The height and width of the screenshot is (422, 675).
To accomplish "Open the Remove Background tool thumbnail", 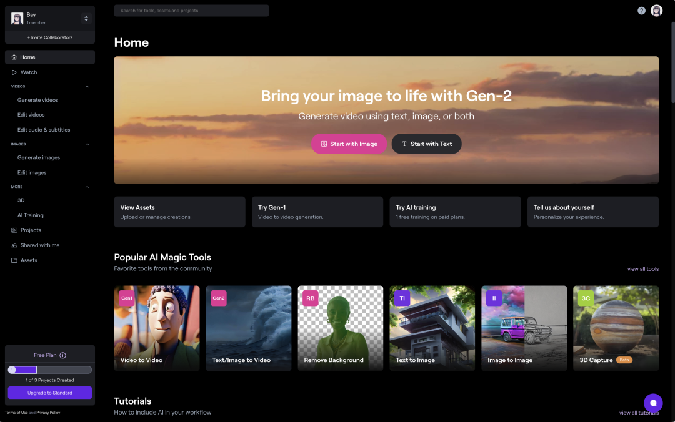I will (341, 328).
